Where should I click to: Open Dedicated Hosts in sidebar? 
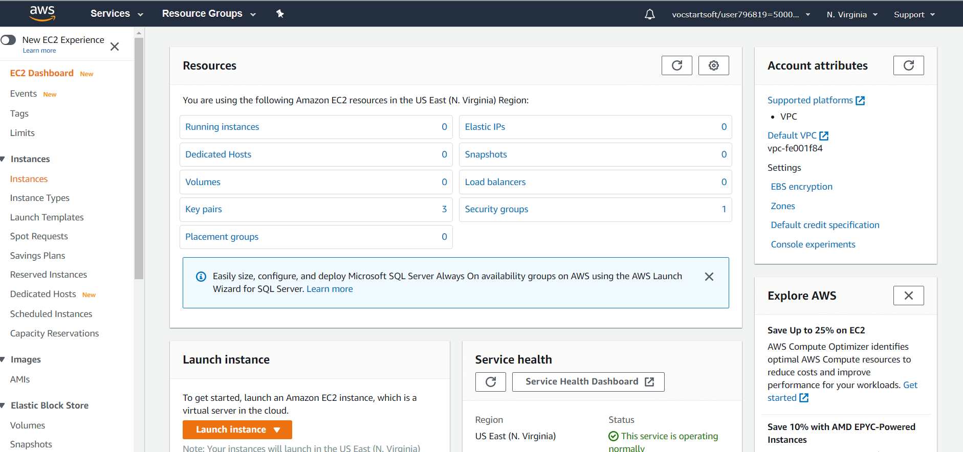click(43, 294)
